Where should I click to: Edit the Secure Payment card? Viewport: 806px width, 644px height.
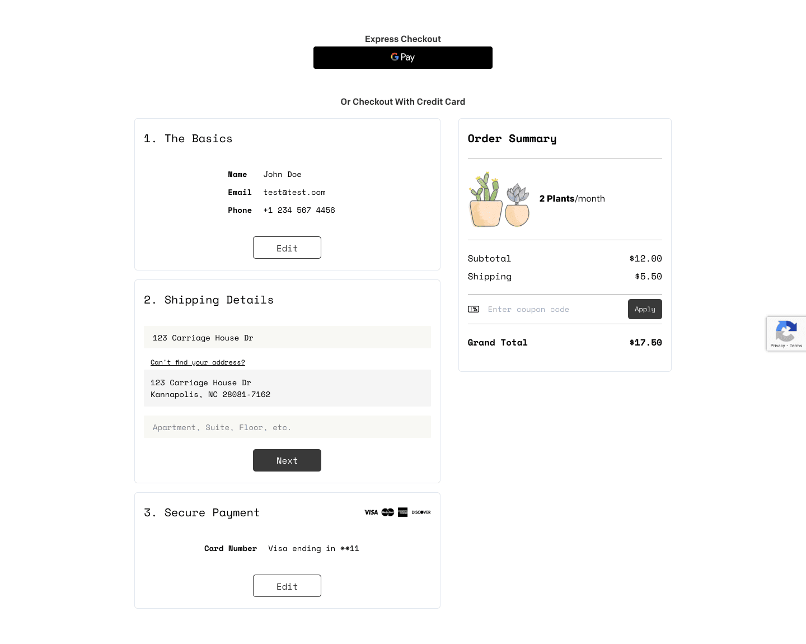[x=287, y=586]
